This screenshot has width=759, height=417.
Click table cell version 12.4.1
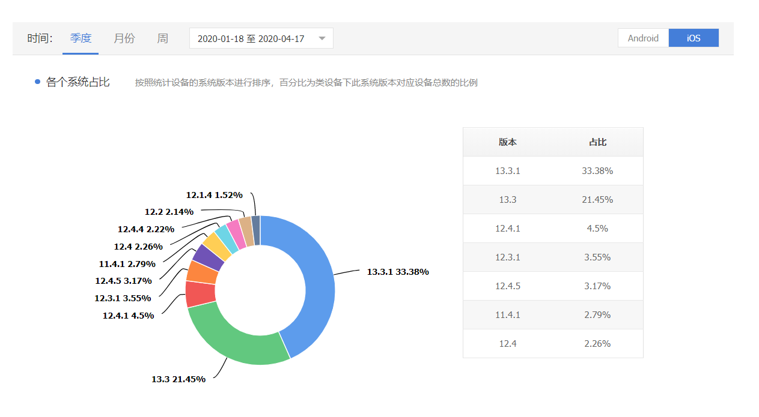[508, 229]
